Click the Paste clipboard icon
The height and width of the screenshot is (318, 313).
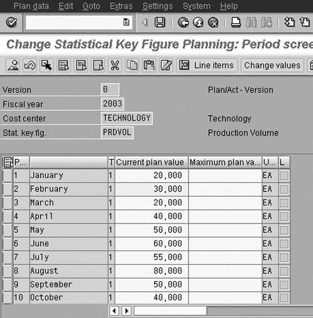(149, 65)
